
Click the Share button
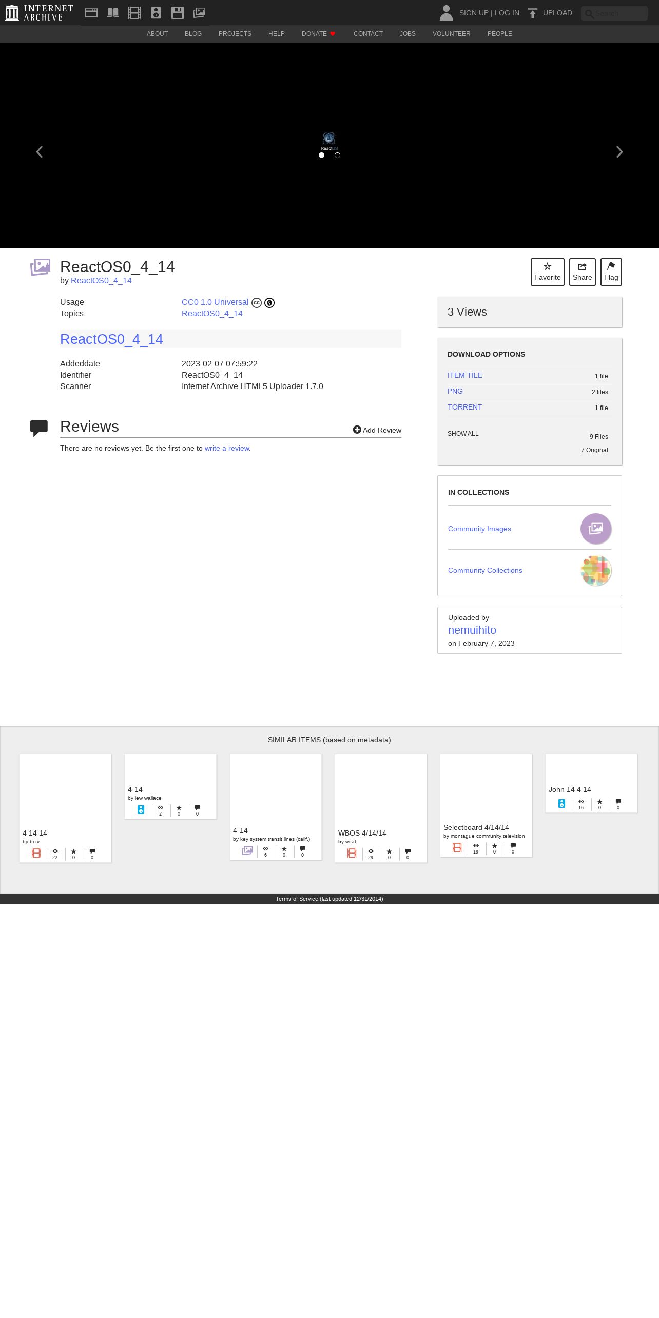583,272
